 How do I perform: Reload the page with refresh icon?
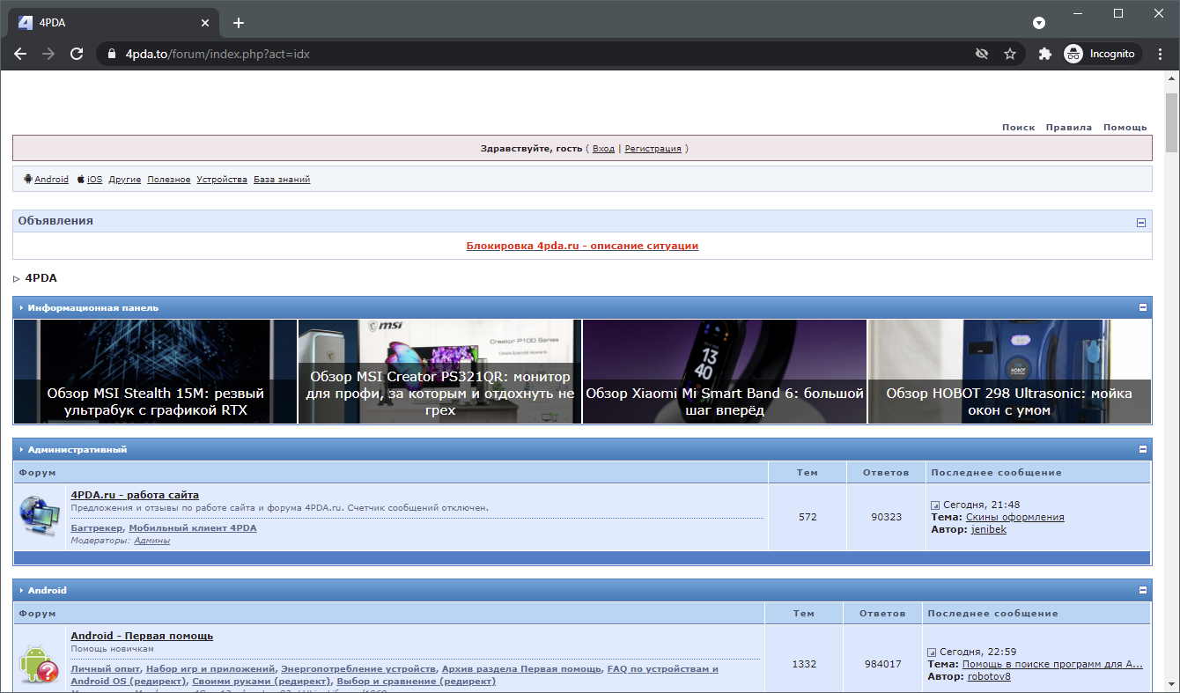tap(77, 54)
